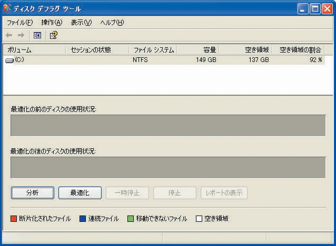Click the 149 GB capacity cell

point(206,60)
